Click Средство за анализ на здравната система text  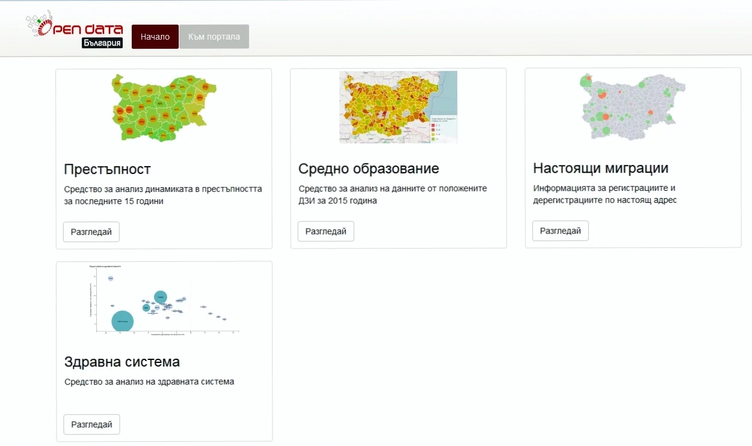coord(149,382)
